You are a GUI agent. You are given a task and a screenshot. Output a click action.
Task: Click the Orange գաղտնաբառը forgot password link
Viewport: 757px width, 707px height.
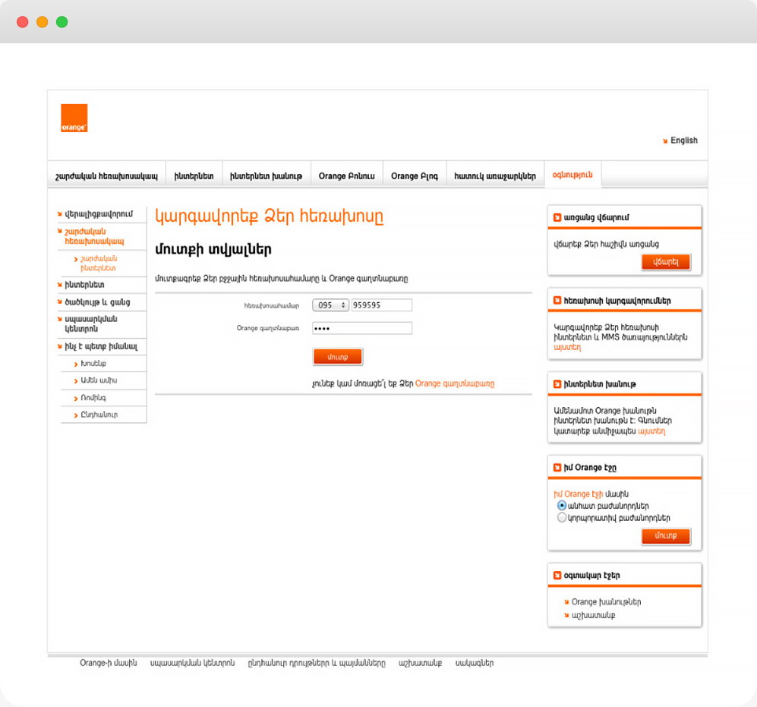pyautogui.click(x=455, y=383)
